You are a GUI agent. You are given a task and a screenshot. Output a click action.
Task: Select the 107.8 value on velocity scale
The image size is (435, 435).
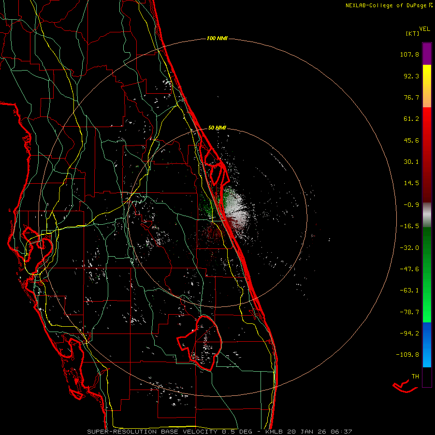pyautogui.click(x=409, y=54)
